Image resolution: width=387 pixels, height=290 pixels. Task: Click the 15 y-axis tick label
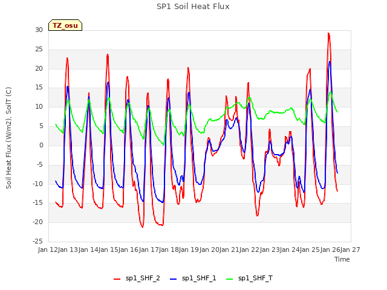39,88
